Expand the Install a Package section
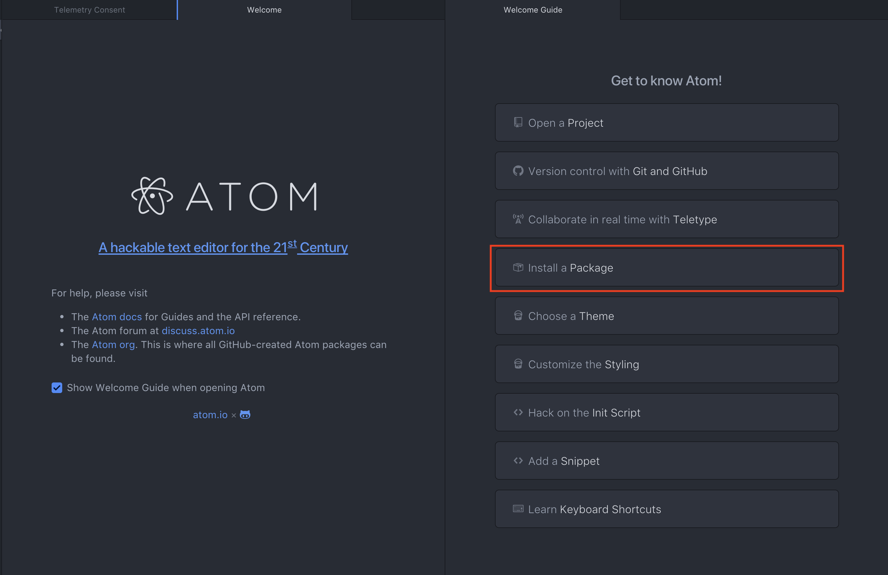This screenshot has width=888, height=575. (666, 268)
